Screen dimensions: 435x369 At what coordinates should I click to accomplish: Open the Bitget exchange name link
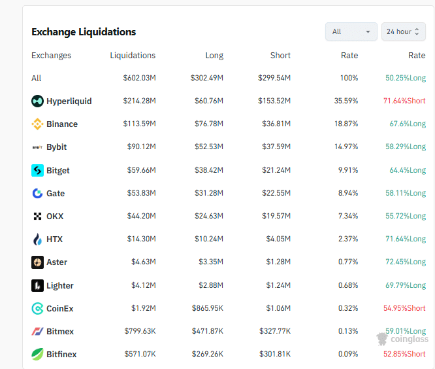[58, 170]
